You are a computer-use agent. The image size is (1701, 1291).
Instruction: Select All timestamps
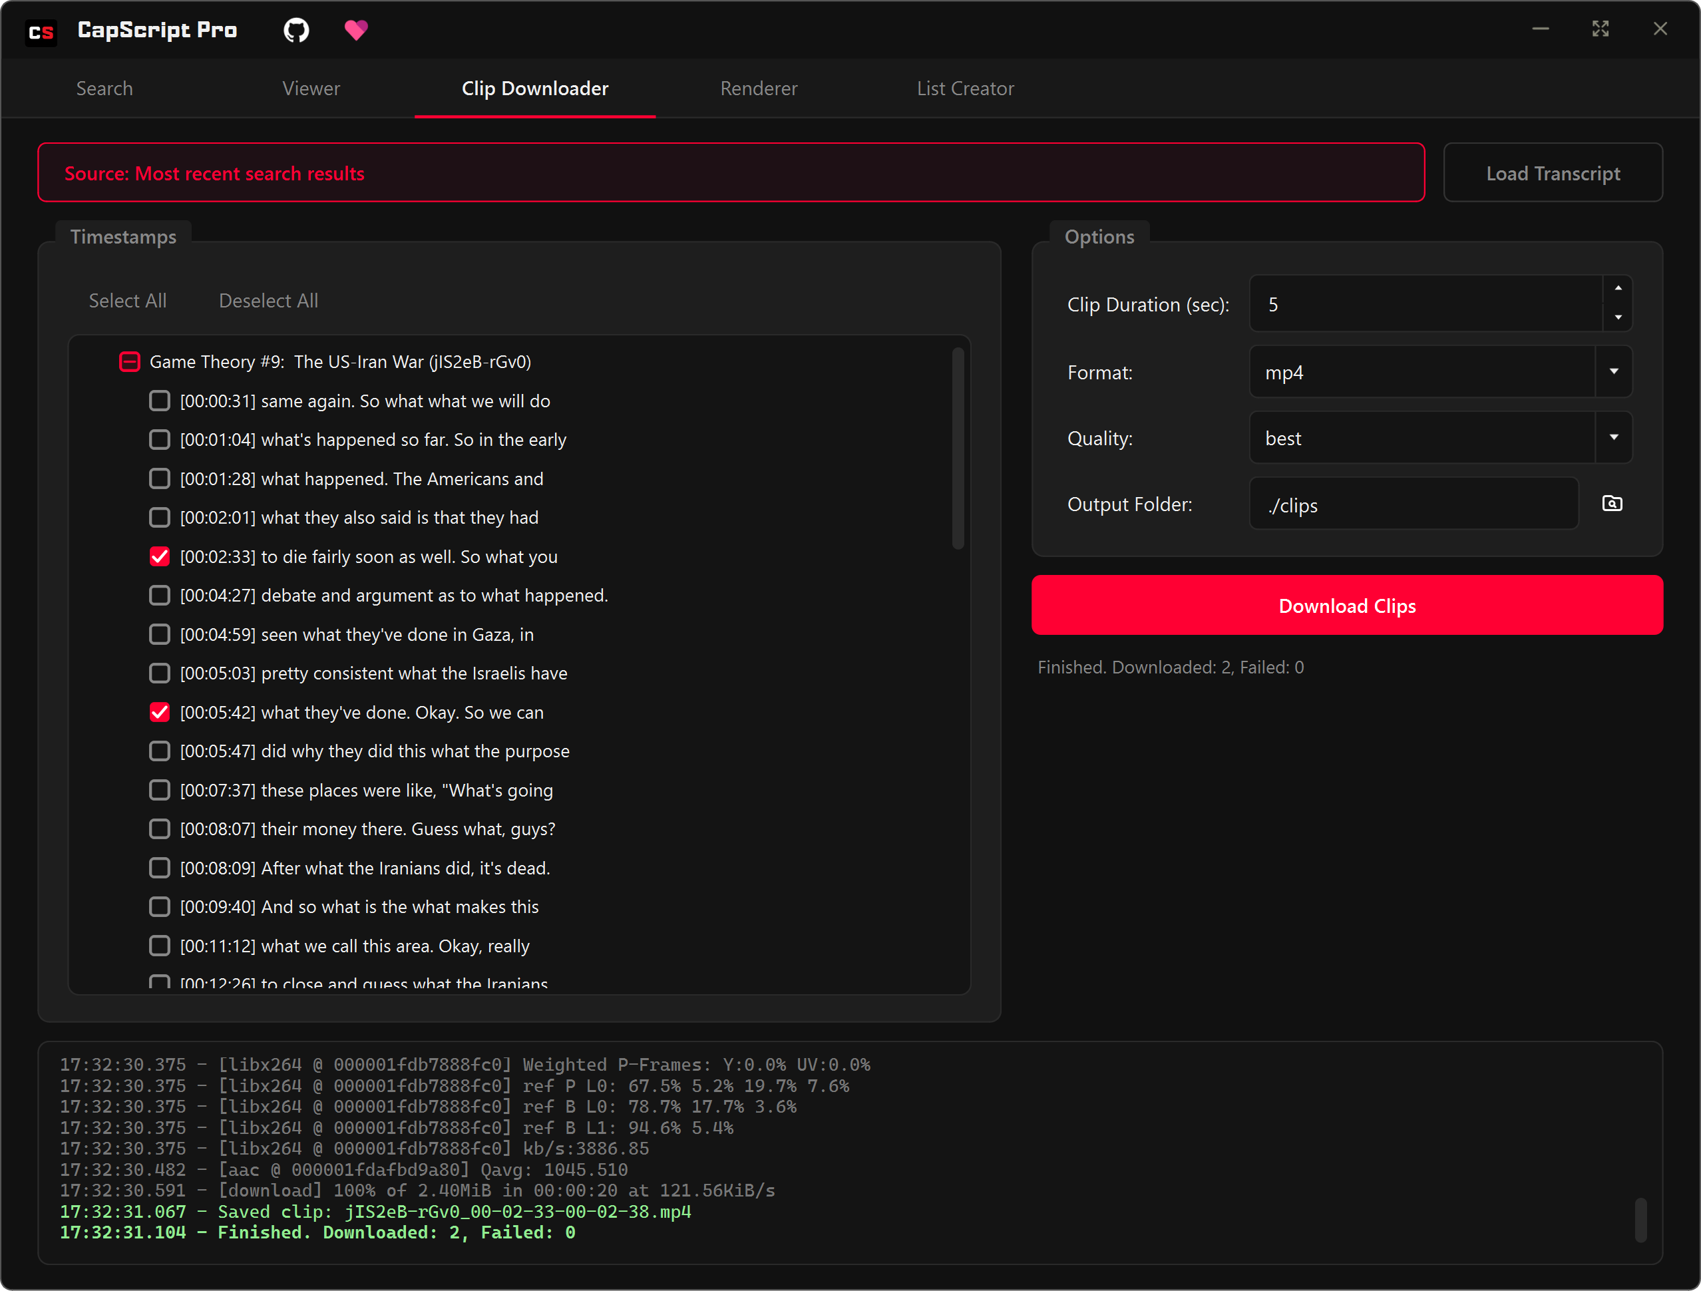tap(128, 301)
